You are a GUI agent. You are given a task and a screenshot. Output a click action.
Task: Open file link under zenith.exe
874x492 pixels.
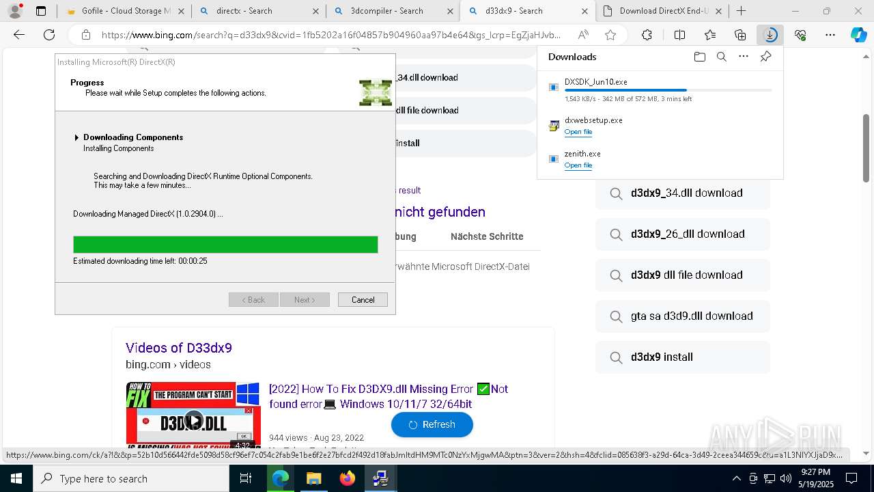click(578, 165)
